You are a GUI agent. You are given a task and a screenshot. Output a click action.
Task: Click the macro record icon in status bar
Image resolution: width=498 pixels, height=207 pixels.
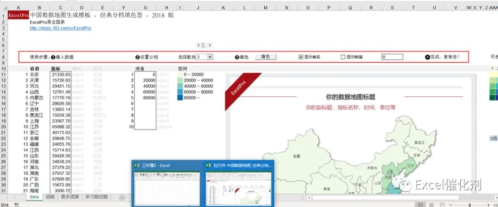[x=17, y=205]
